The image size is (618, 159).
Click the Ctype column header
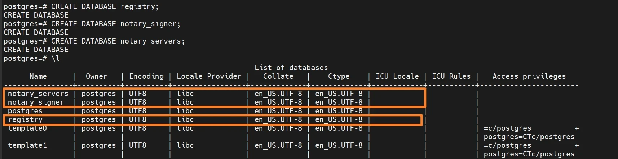click(339, 76)
